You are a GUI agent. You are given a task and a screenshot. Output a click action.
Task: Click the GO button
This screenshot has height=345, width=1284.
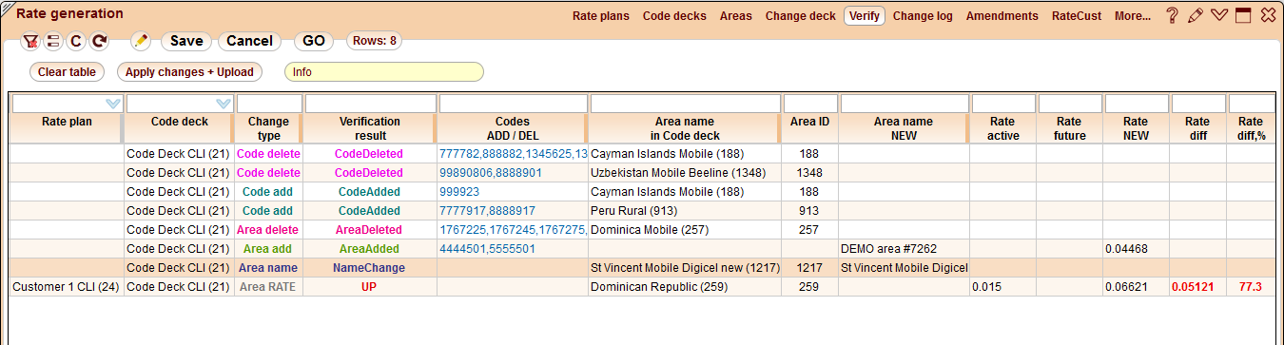pos(314,41)
